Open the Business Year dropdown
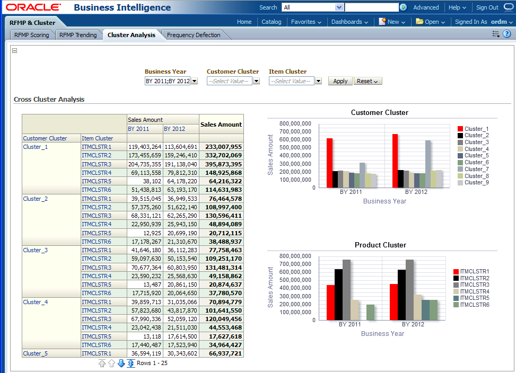The height and width of the screenshot is (373, 516). [194, 81]
